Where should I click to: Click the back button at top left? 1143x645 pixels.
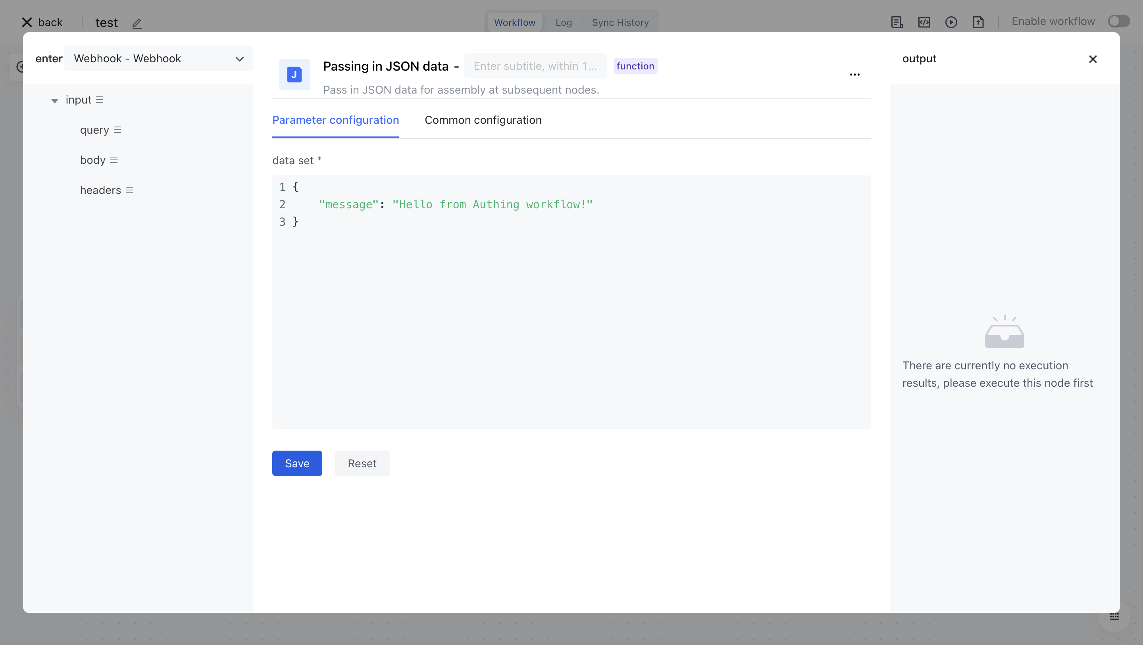(x=42, y=22)
